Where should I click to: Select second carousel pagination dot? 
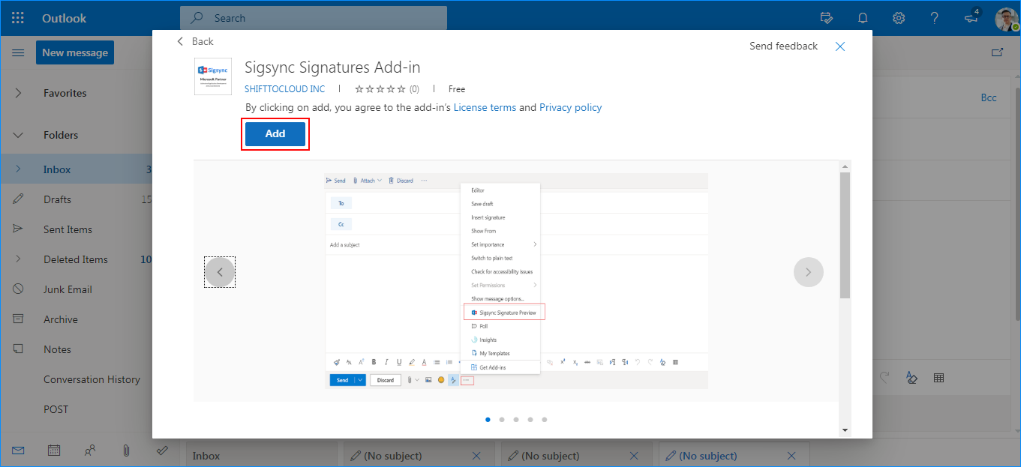click(x=502, y=420)
